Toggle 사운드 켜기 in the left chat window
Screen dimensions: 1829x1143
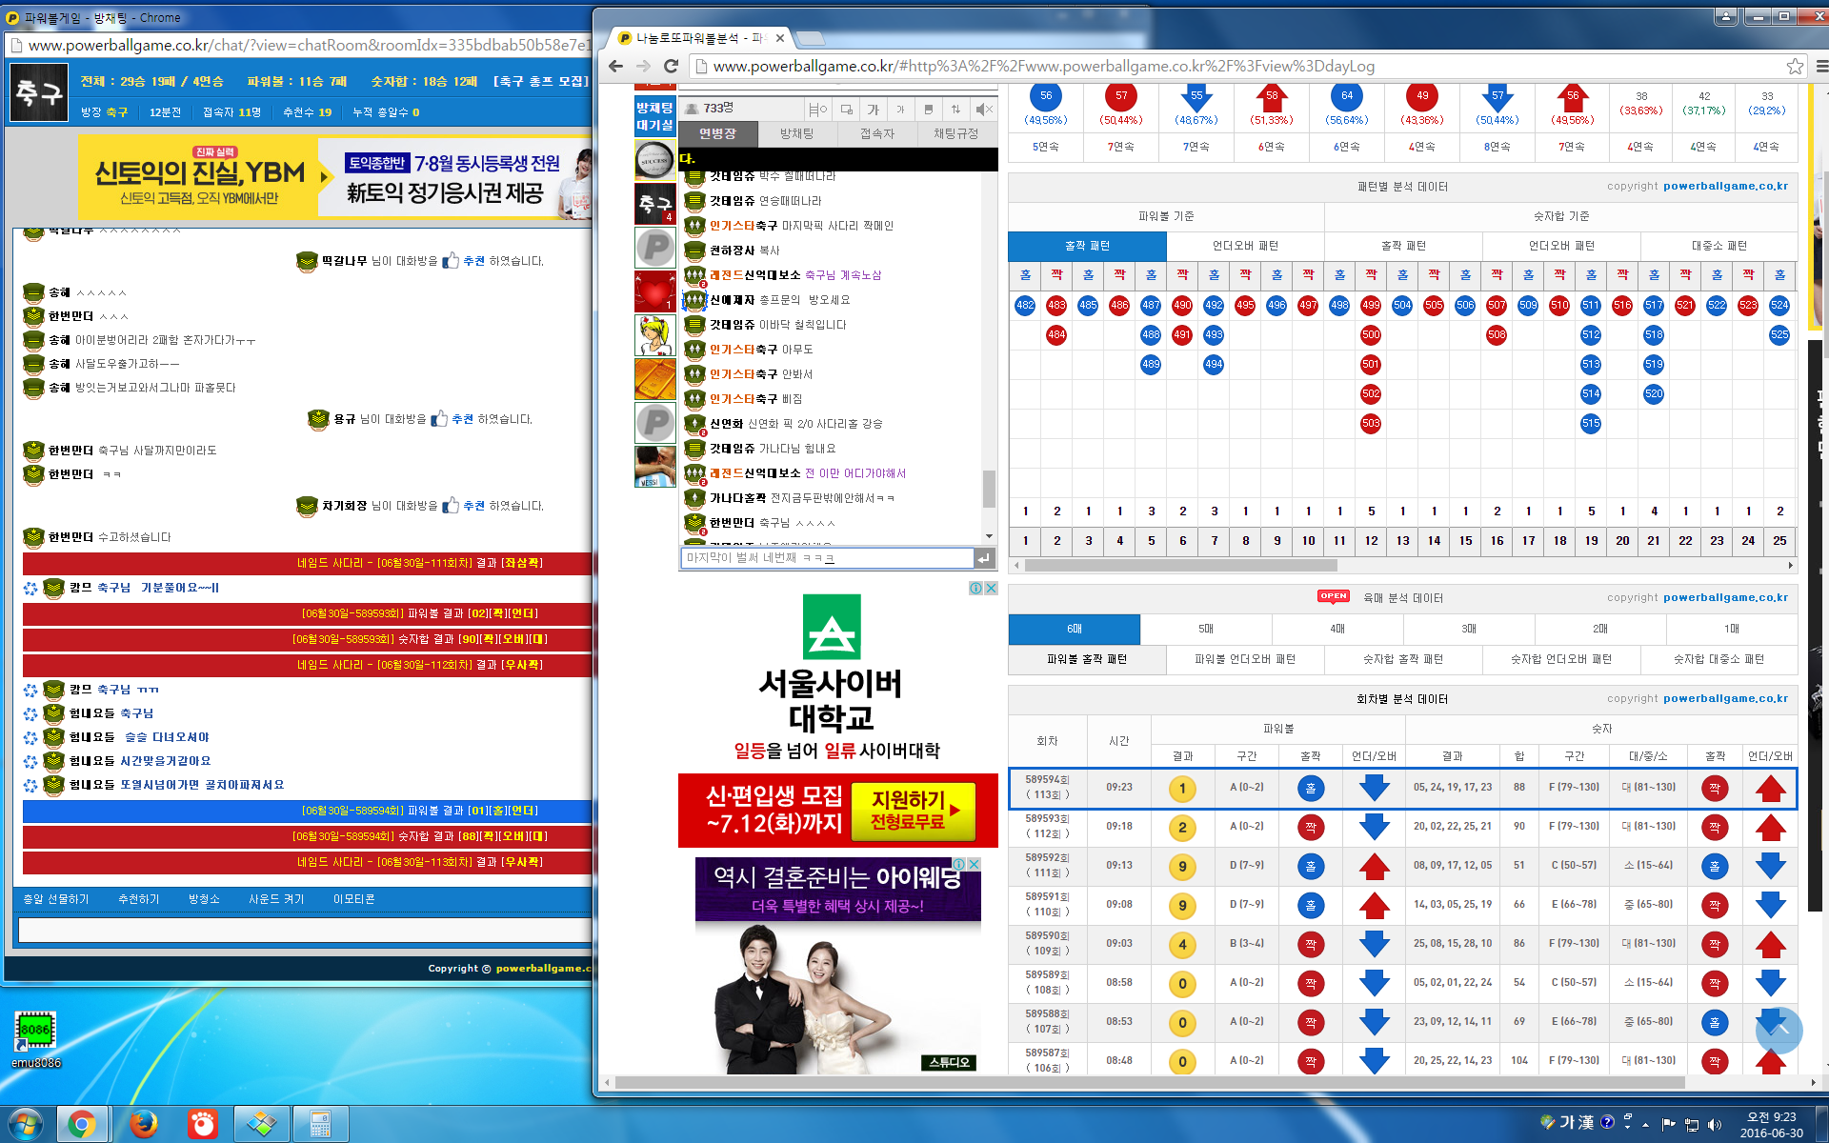point(276,899)
